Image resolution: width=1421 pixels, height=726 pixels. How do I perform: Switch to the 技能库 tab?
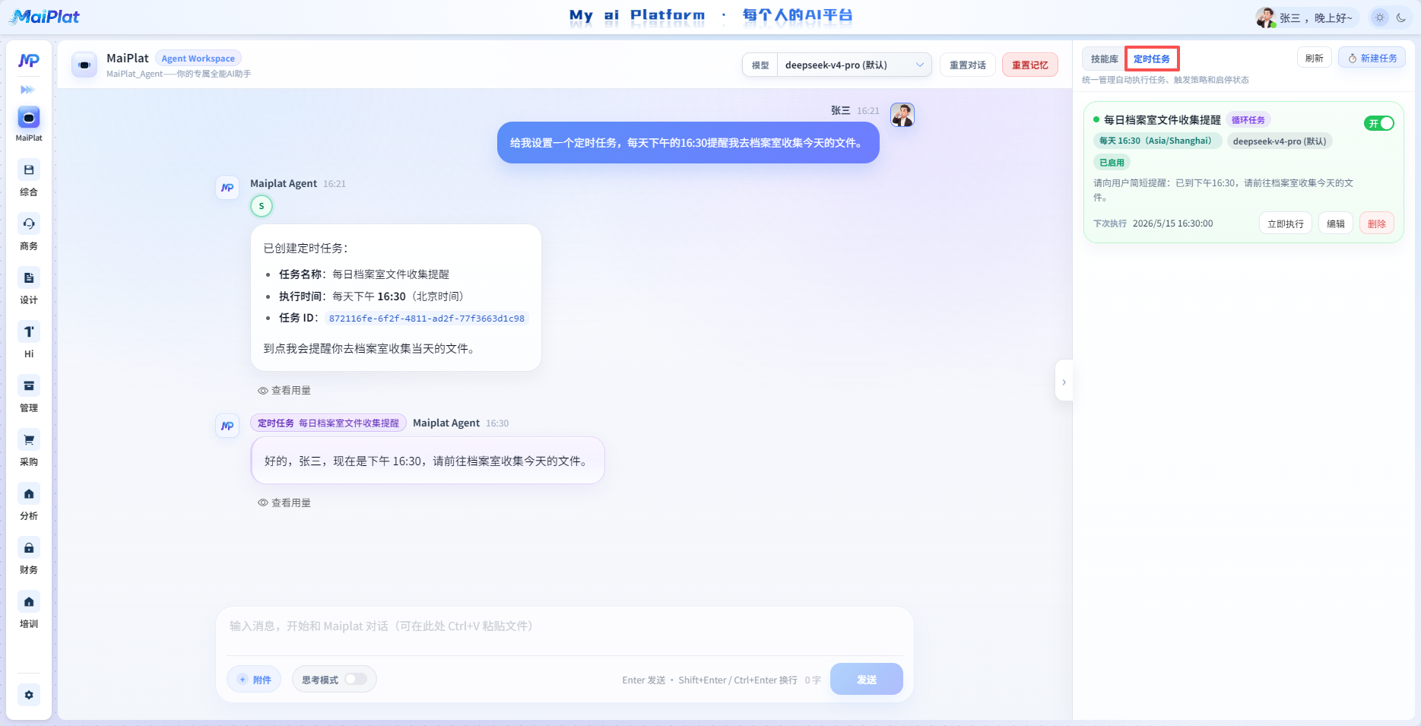pyautogui.click(x=1104, y=59)
